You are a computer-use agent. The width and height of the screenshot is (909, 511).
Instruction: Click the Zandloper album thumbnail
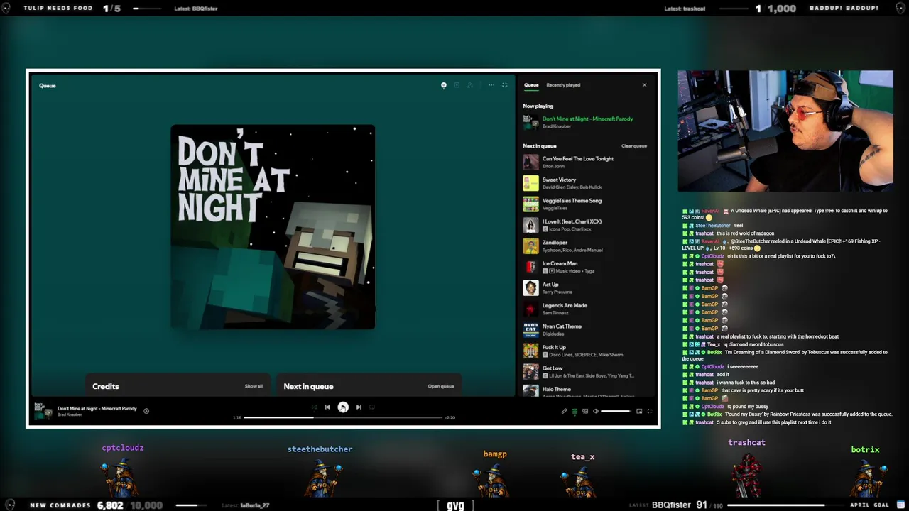pos(530,246)
